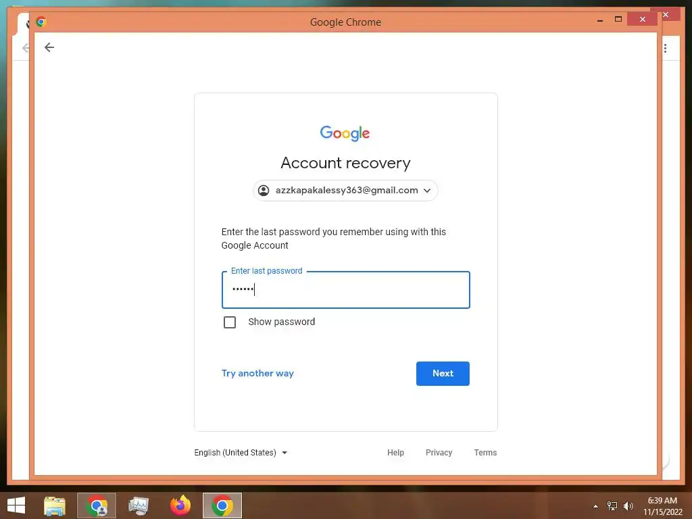Click the Try another way link
This screenshot has width=692, height=519.
pyautogui.click(x=257, y=373)
